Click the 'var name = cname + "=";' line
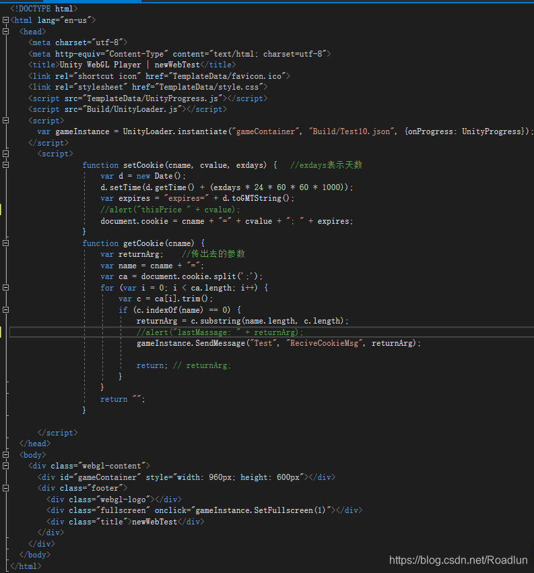Image resolution: width=534 pixels, height=573 pixels. pos(152,266)
